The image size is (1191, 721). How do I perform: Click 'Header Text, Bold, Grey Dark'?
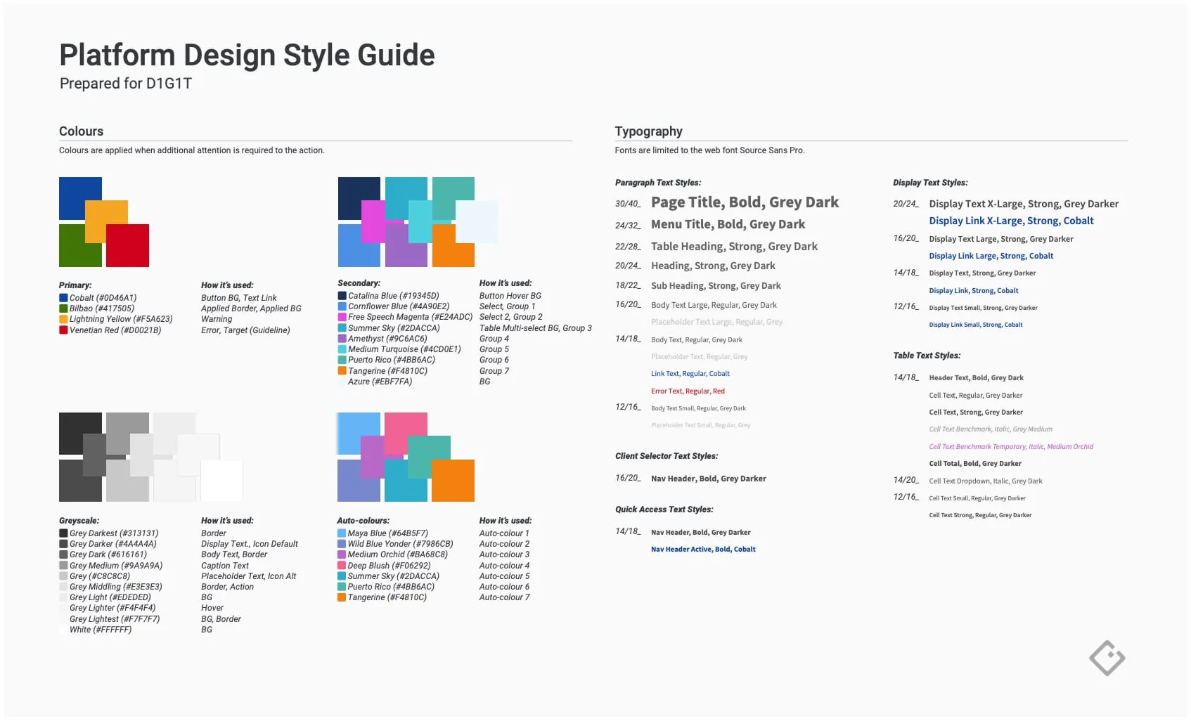click(x=976, y=378)
